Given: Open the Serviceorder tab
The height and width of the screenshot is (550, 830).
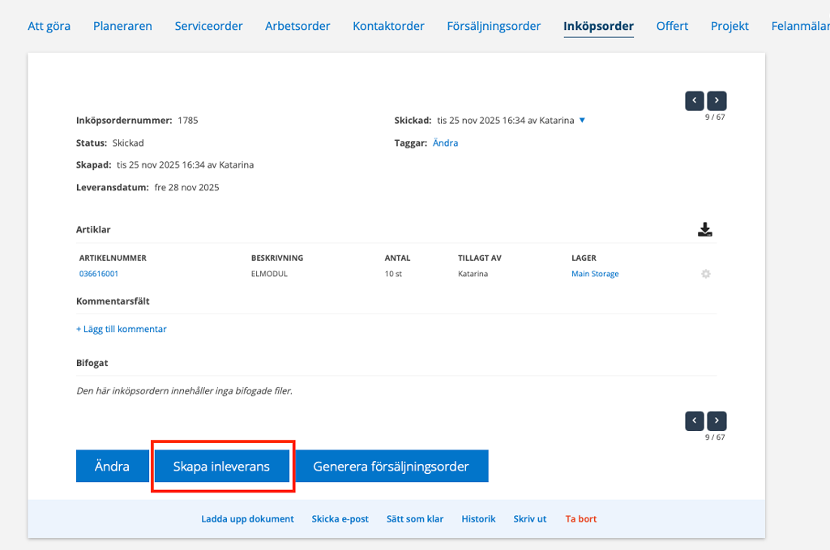Looking at the screenshot, I should 208,26.
